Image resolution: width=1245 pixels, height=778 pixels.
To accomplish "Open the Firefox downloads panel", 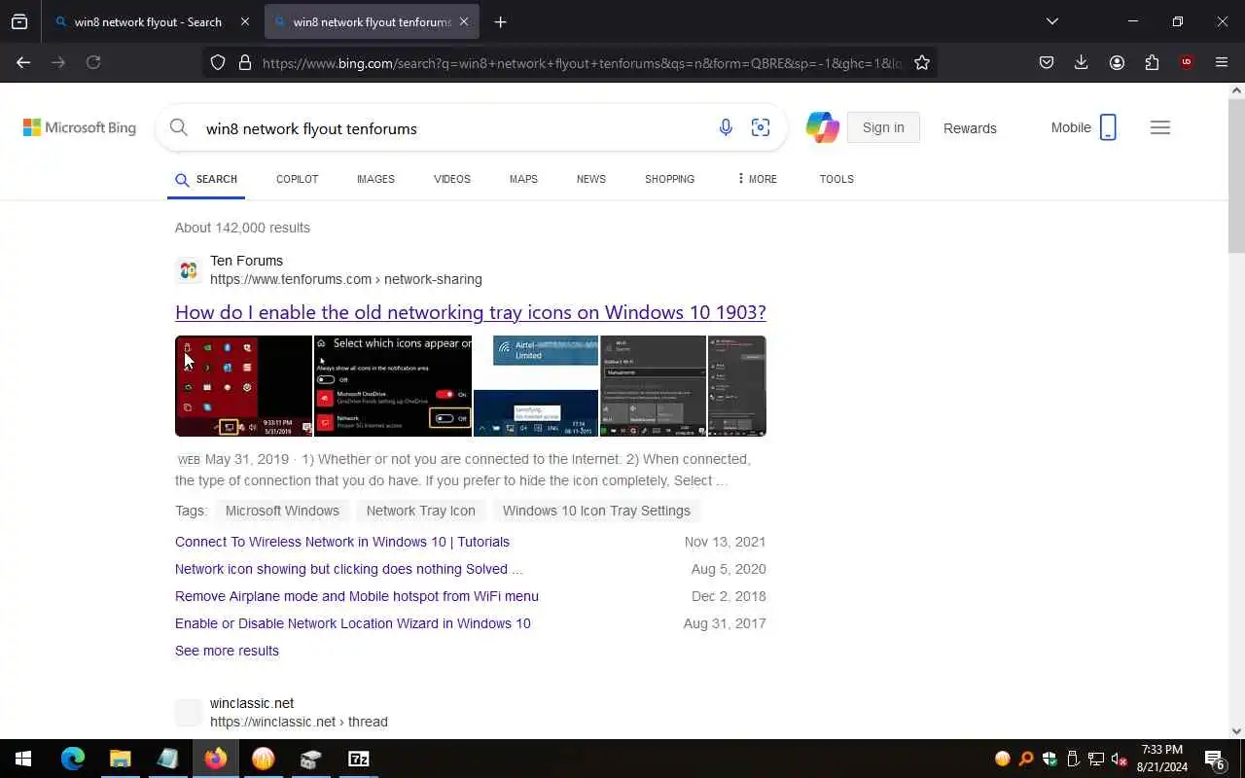I will click(1081, 62).
